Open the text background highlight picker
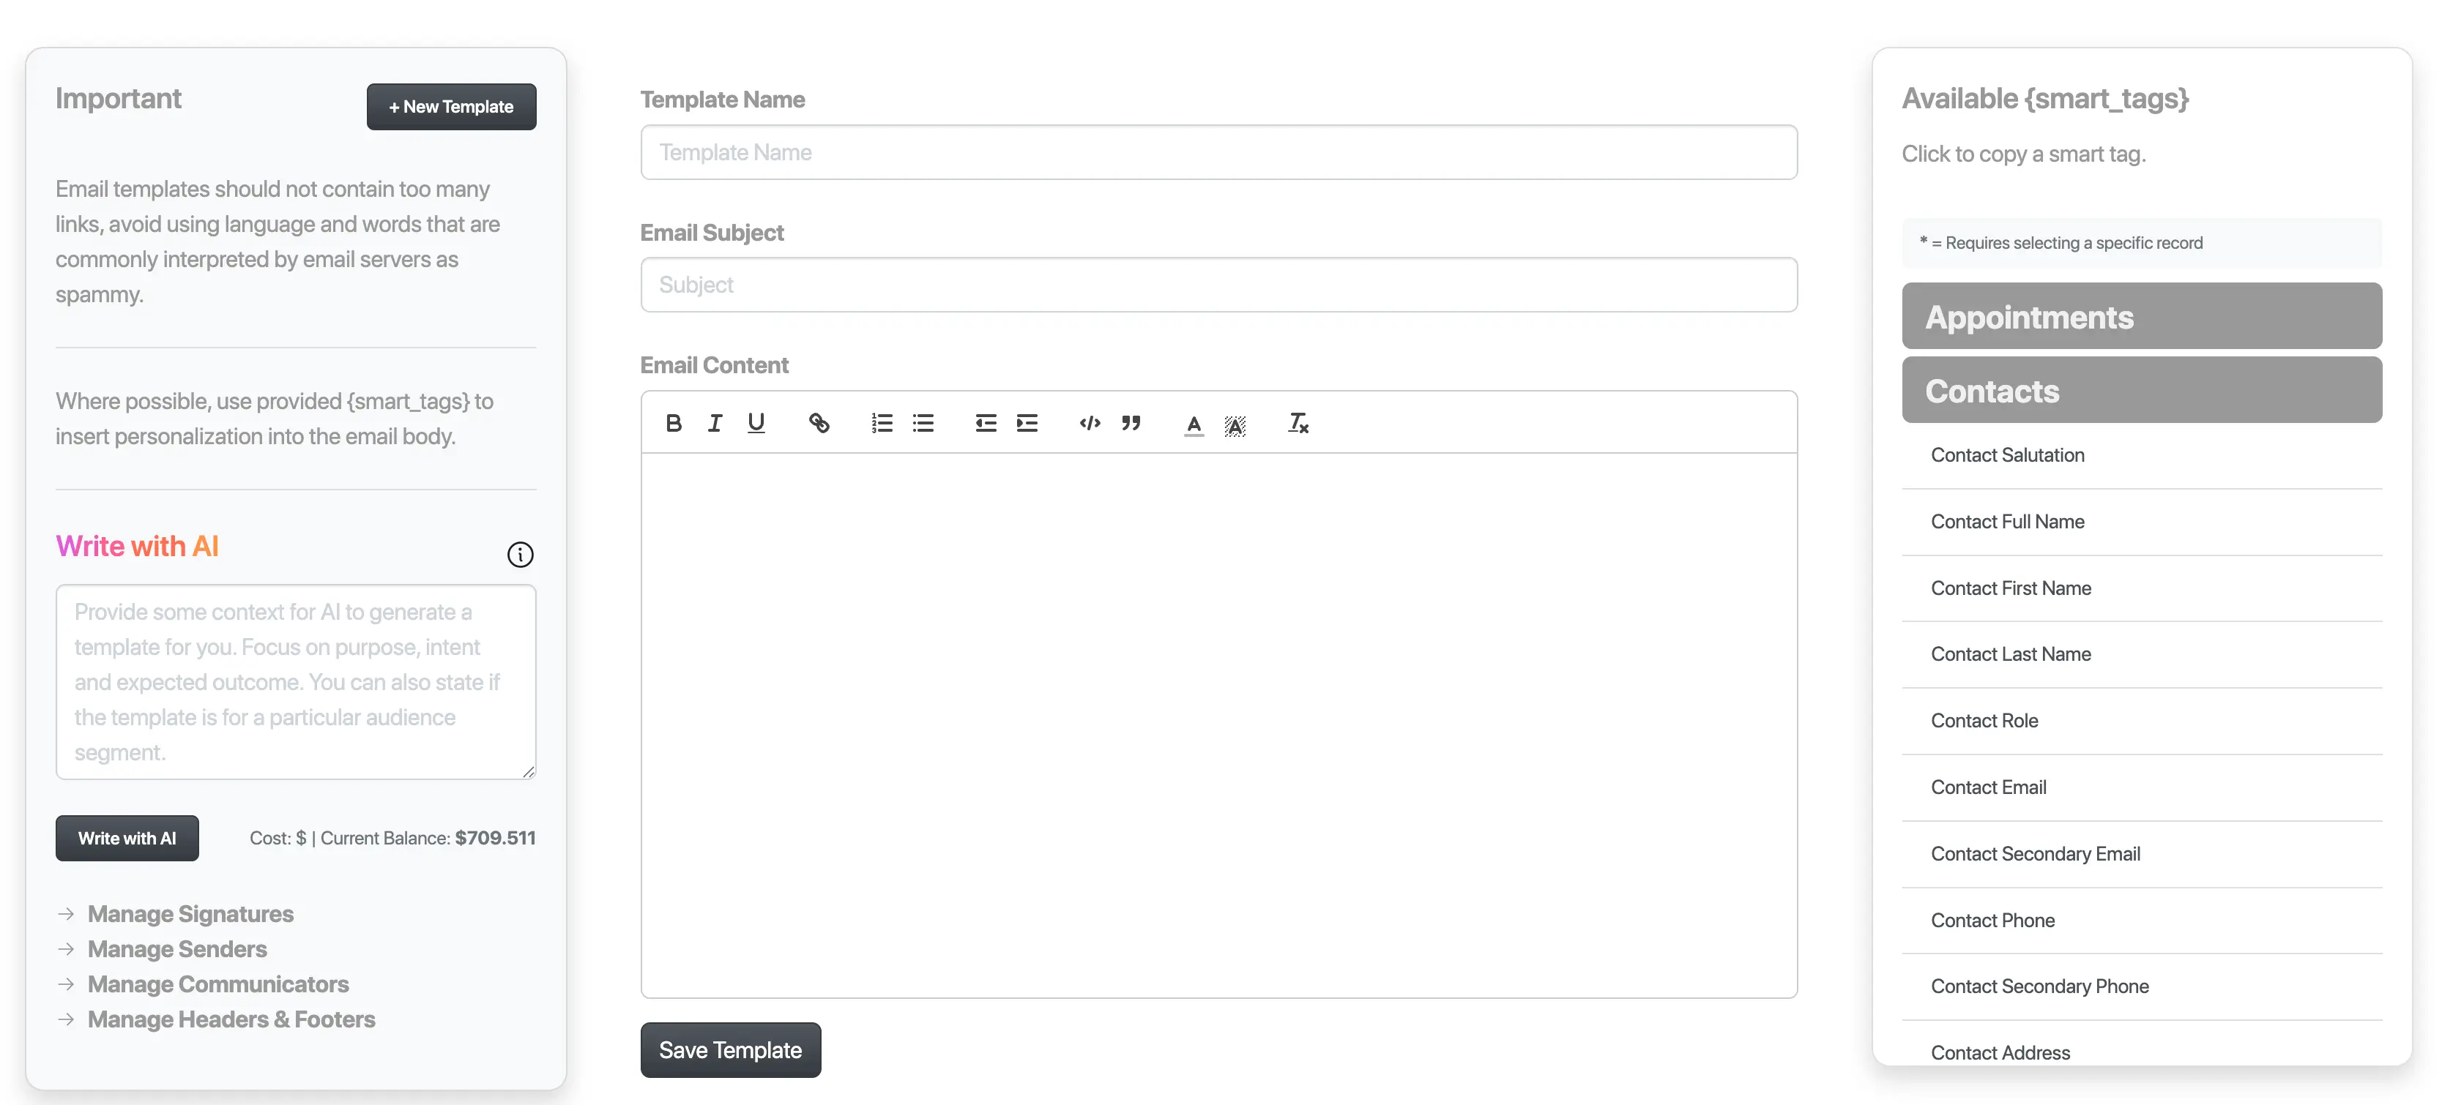 coord(1235,425)
